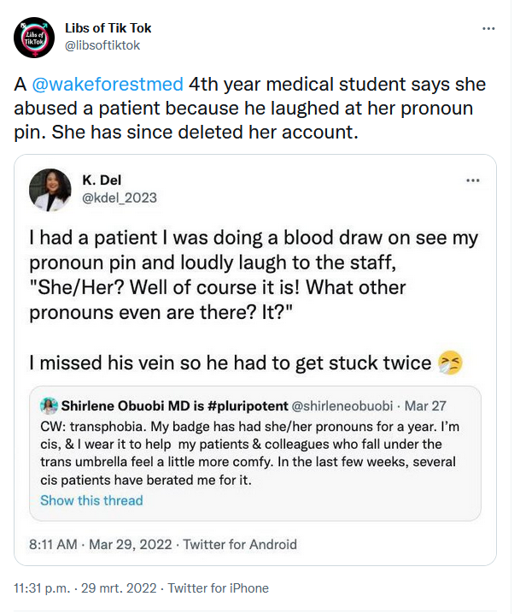520x614 pixels.
Task: Open the @wakeforestmed mention link
Action: click(107, 84)
